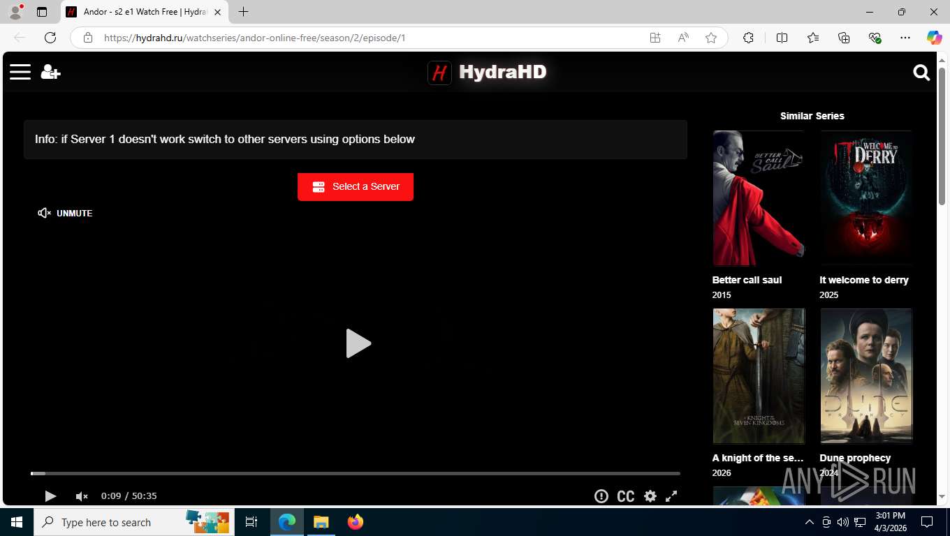Screen dimensions: 950x536
Task: Open Copilot sidebar
Action: [934, 38]
